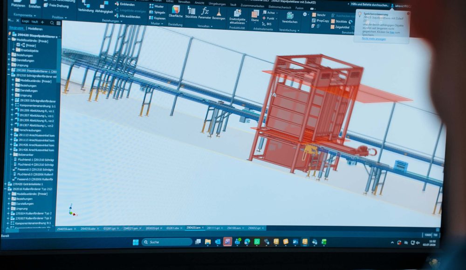The image size is (466, 270).
Task: Open the Muster panel dropdown
Action: pos(157,23)
